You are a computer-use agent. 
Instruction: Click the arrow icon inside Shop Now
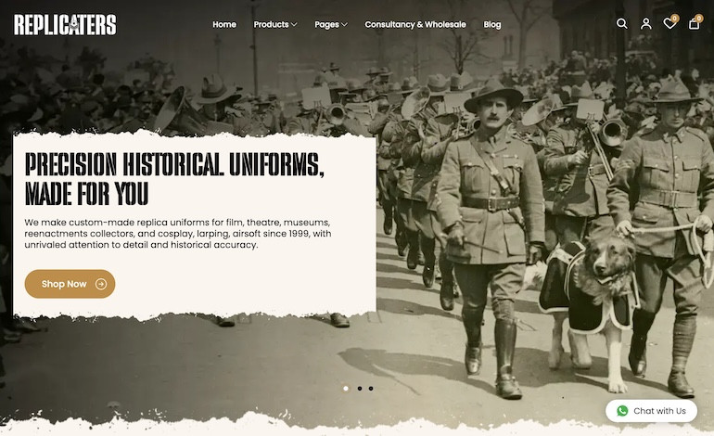[x=101, y=284]
